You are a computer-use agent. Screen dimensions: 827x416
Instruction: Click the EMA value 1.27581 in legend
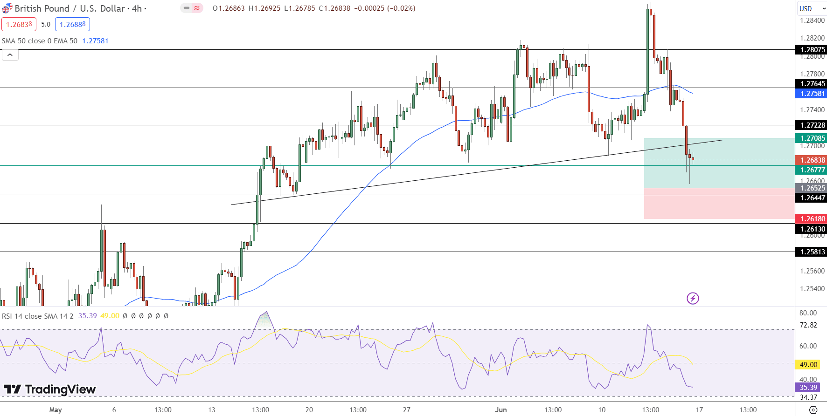(x=95, y=41)
